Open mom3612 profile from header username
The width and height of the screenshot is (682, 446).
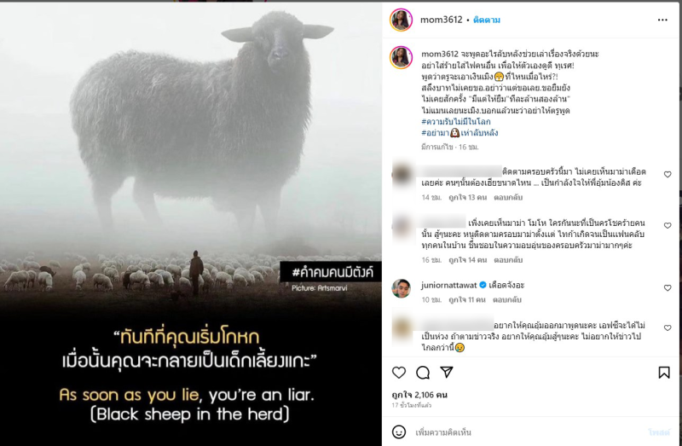441,20
